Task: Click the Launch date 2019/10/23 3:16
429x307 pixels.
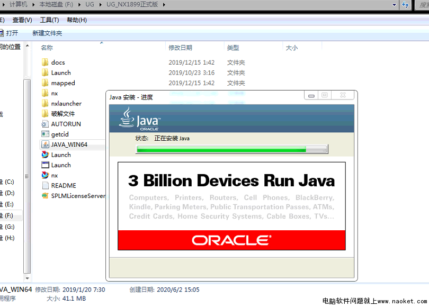Action: (x=191, y=73)
